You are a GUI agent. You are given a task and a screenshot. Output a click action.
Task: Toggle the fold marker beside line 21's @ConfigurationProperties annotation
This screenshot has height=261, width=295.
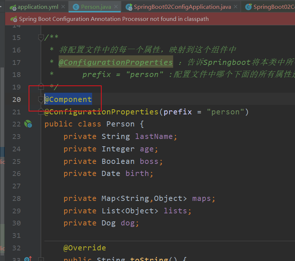[41, 112]
